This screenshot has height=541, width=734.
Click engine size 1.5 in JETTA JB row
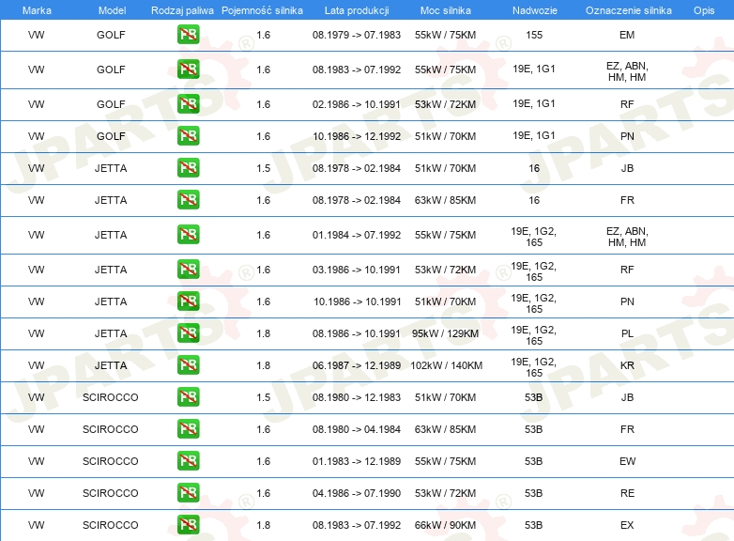coord(264,168)
